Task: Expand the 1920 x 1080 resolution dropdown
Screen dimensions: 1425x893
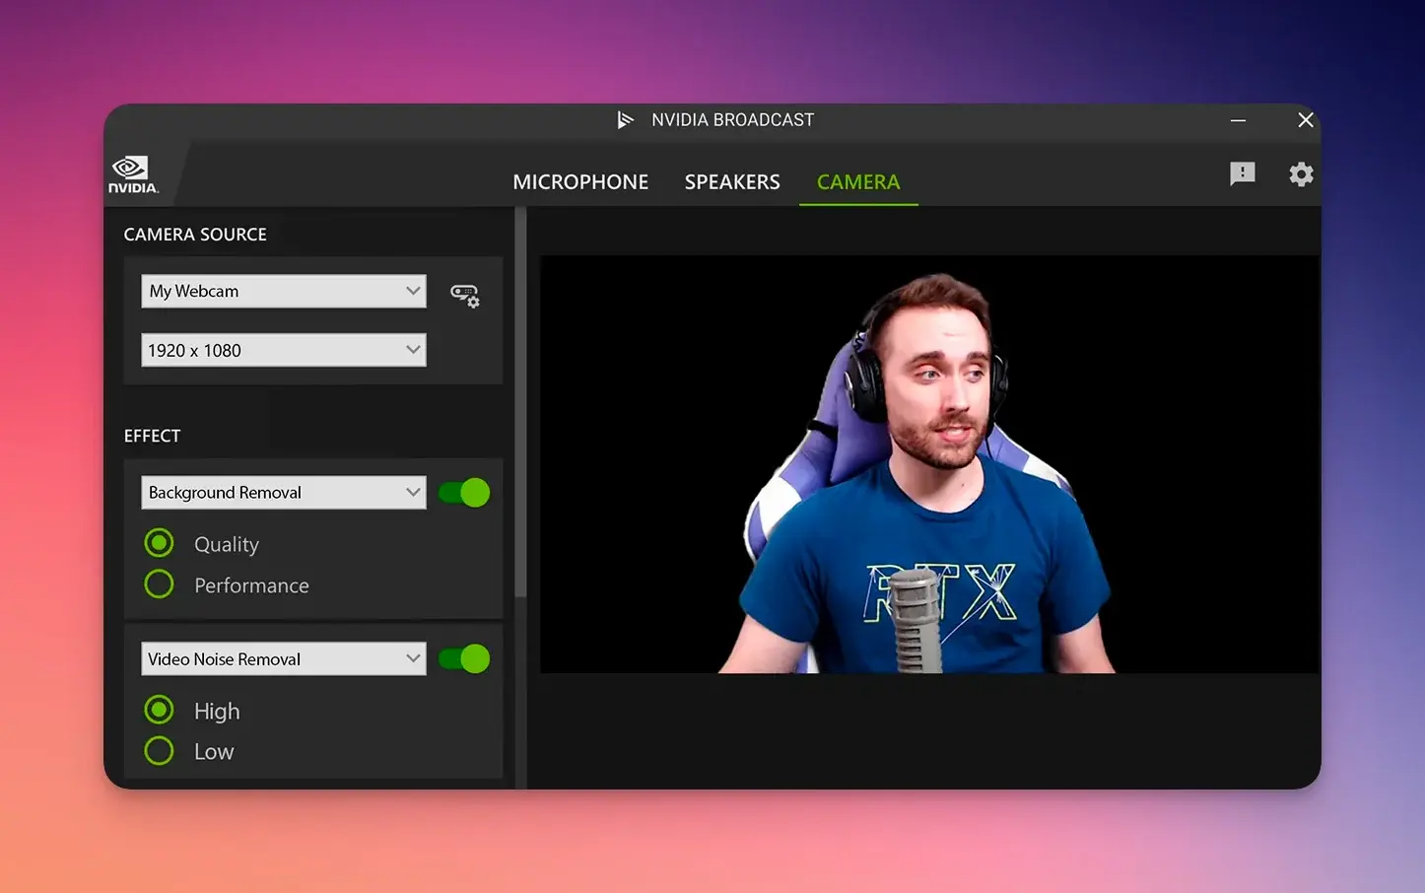Action: click(x=283, y=350)
